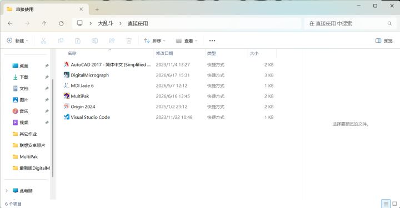Unpin 下载 using its pin icon
400x208 pixels.
pos(47,77)
